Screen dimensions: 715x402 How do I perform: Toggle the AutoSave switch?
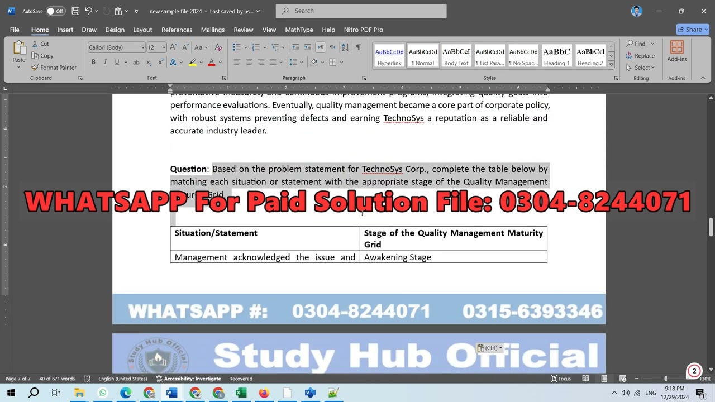[x=55, y=11]
